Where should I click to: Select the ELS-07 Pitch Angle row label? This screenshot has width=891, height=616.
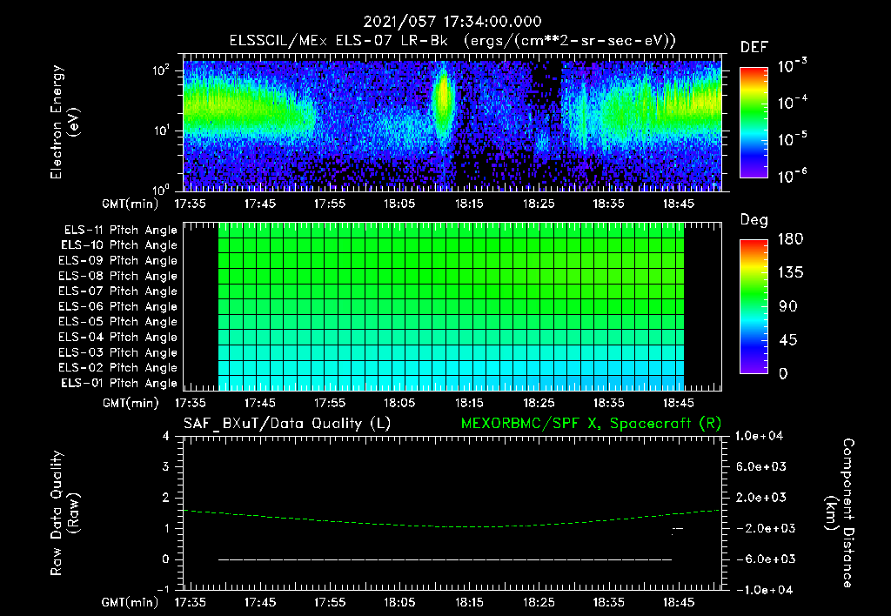coord(118,291)
